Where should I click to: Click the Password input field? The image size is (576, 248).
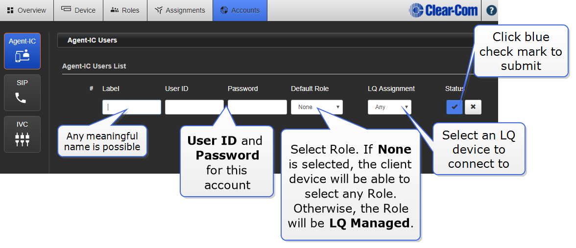257,107
